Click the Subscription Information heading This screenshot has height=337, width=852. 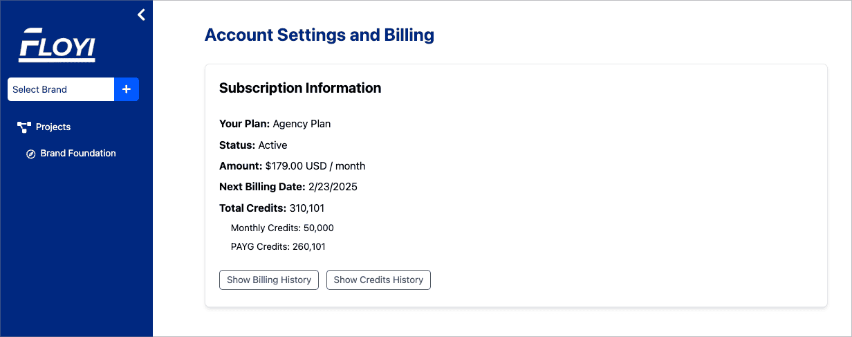300,88
